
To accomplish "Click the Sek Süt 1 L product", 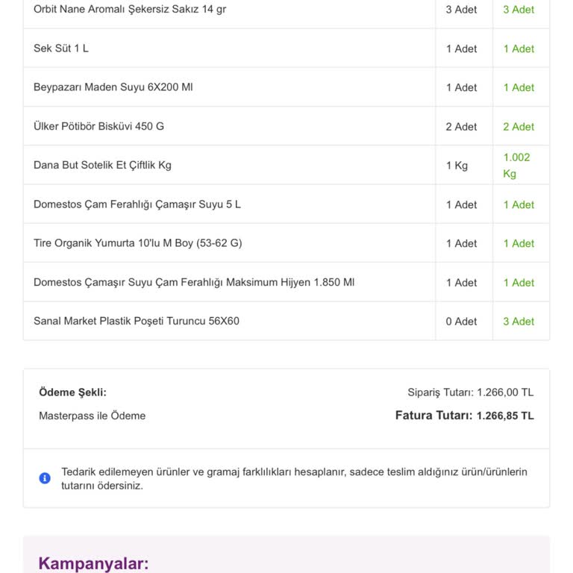I will (x=61, y=48).
